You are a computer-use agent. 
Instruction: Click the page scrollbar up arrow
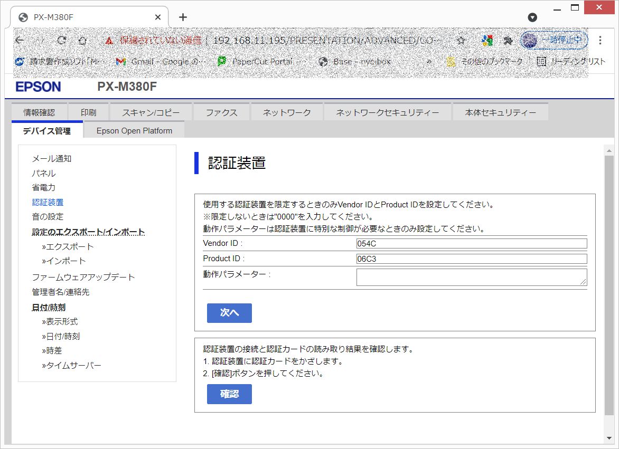[x=609, y=150]
